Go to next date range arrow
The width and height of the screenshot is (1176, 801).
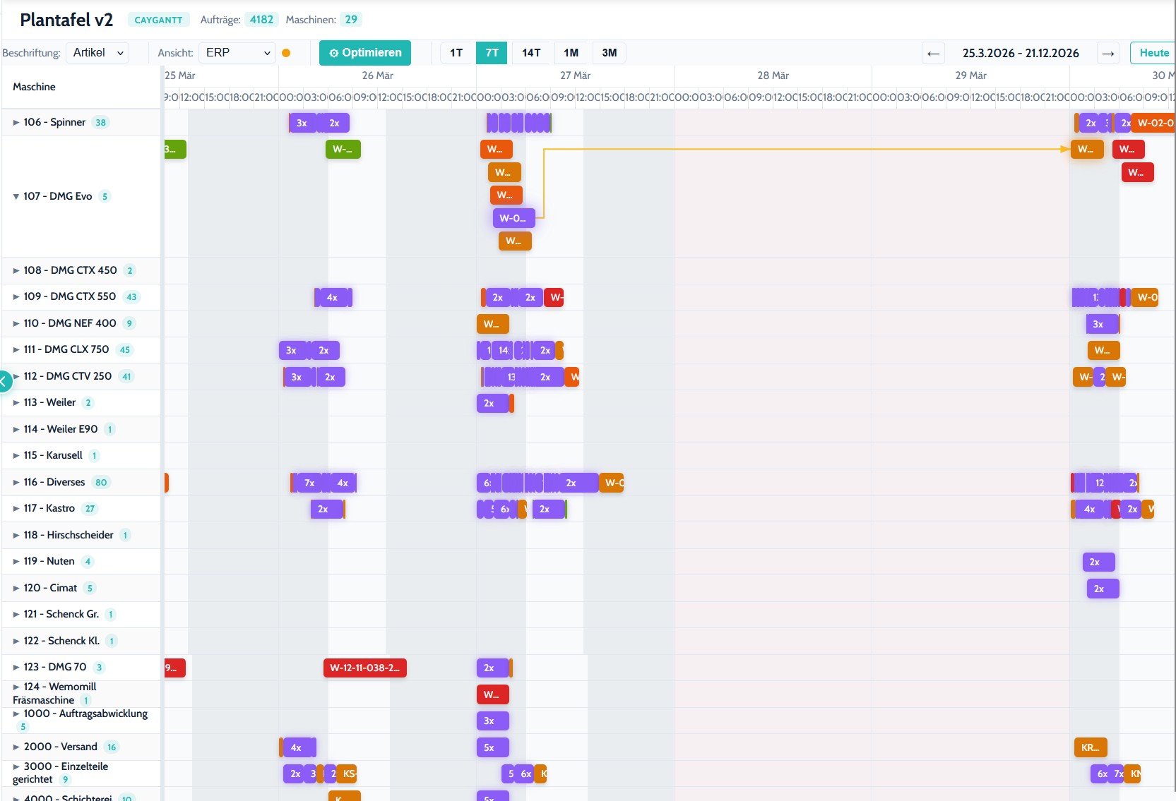tap(1108, 53)
